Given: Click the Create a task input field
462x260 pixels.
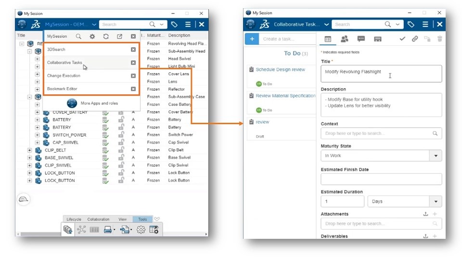Looking at the screenshot, I should [x=287, y=39].
